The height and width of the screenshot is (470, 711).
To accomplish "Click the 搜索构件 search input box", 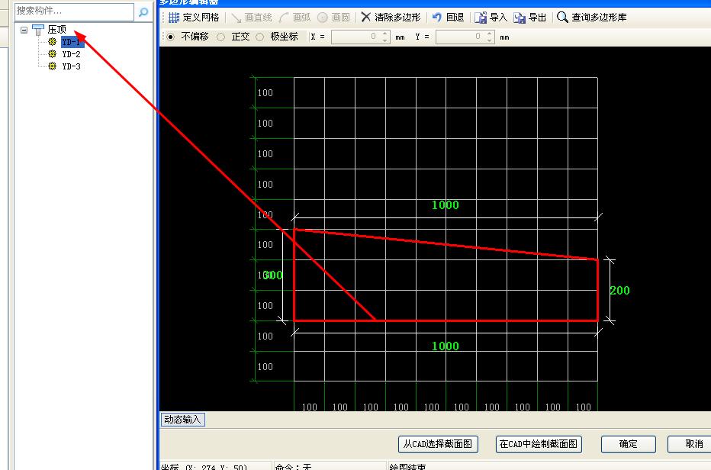I will 74,11.
